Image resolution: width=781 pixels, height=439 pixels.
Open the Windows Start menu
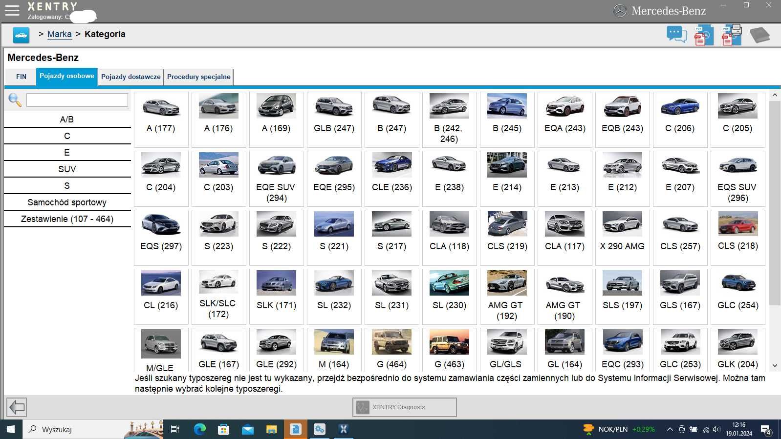click(x=11, y=429)
